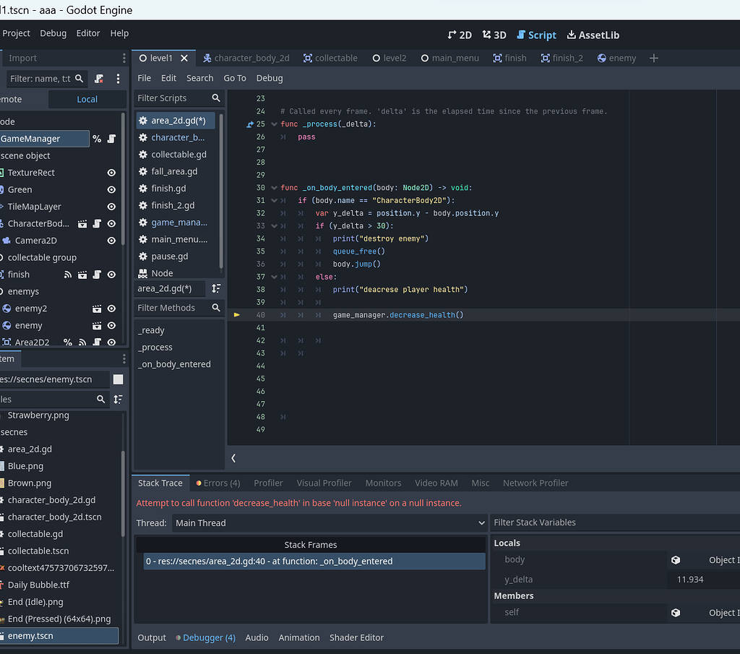Click the method sort icon beside area_2d.gd(*)
This screenshot has width=740, height=654.
[215, 288]
